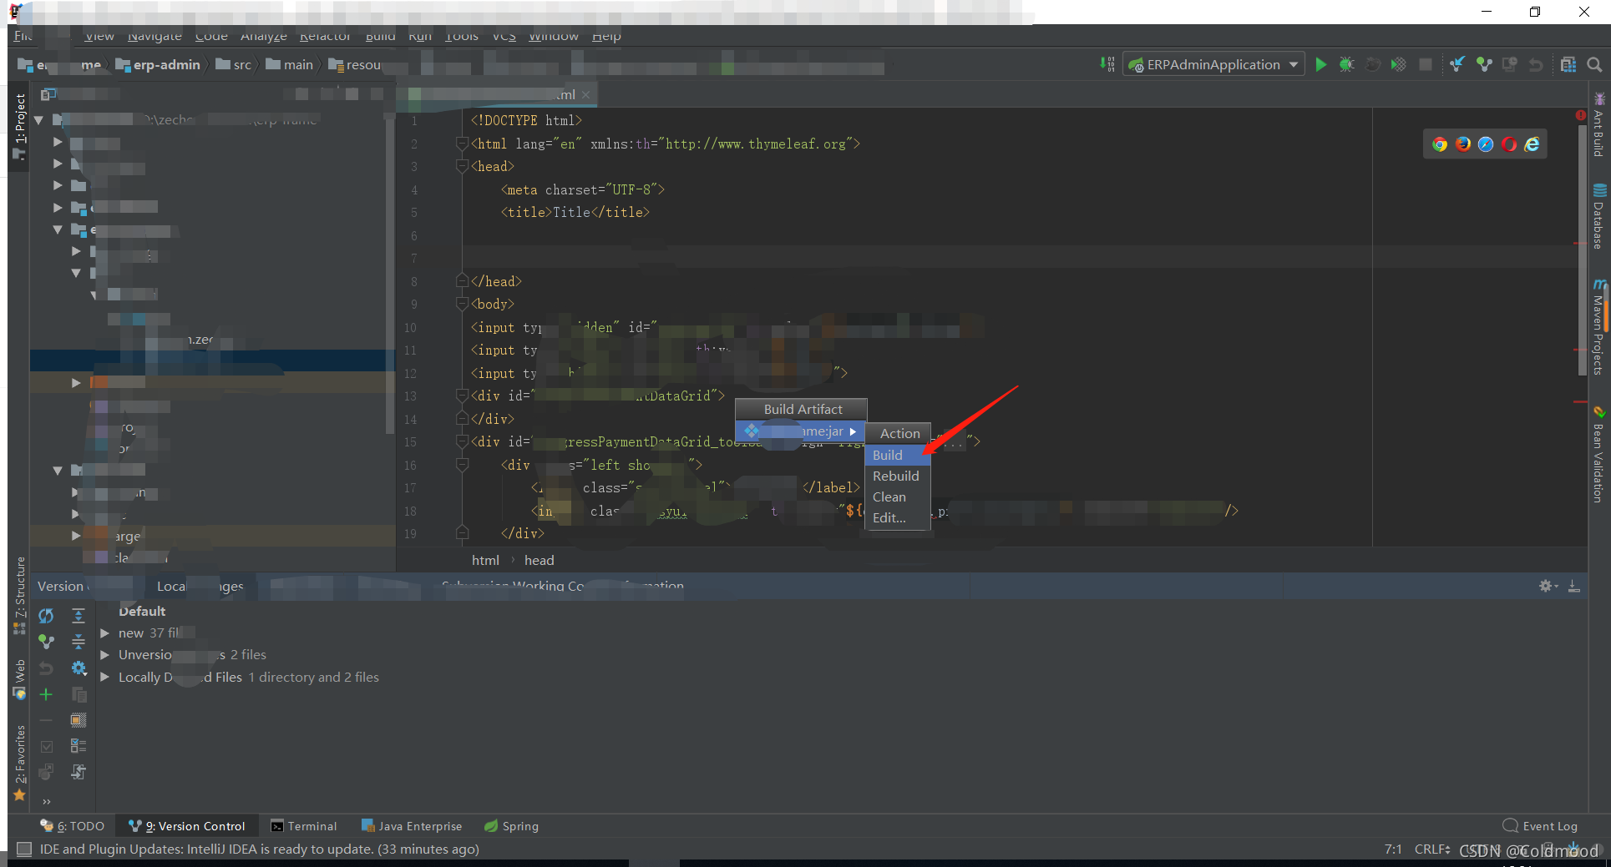Click the error indicator at editor top right

pos(1580,115)
